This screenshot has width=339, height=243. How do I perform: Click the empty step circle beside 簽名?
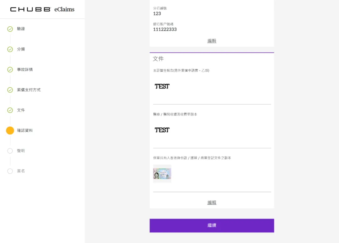pyautogui.click(x=10, y=171)
